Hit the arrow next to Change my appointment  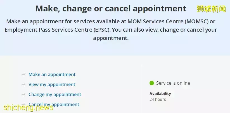click(x=23, y=94)
